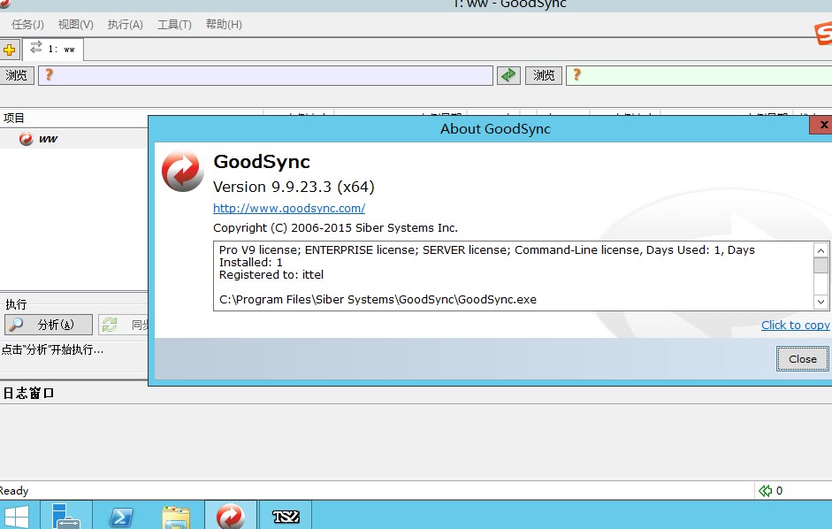
Task: Click the Copyright Siber Systems text
Action: pyautogui.click(x=335, y=228)
